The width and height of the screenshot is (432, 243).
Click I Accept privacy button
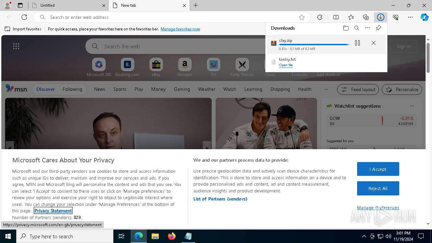click(x=378, y=169)
